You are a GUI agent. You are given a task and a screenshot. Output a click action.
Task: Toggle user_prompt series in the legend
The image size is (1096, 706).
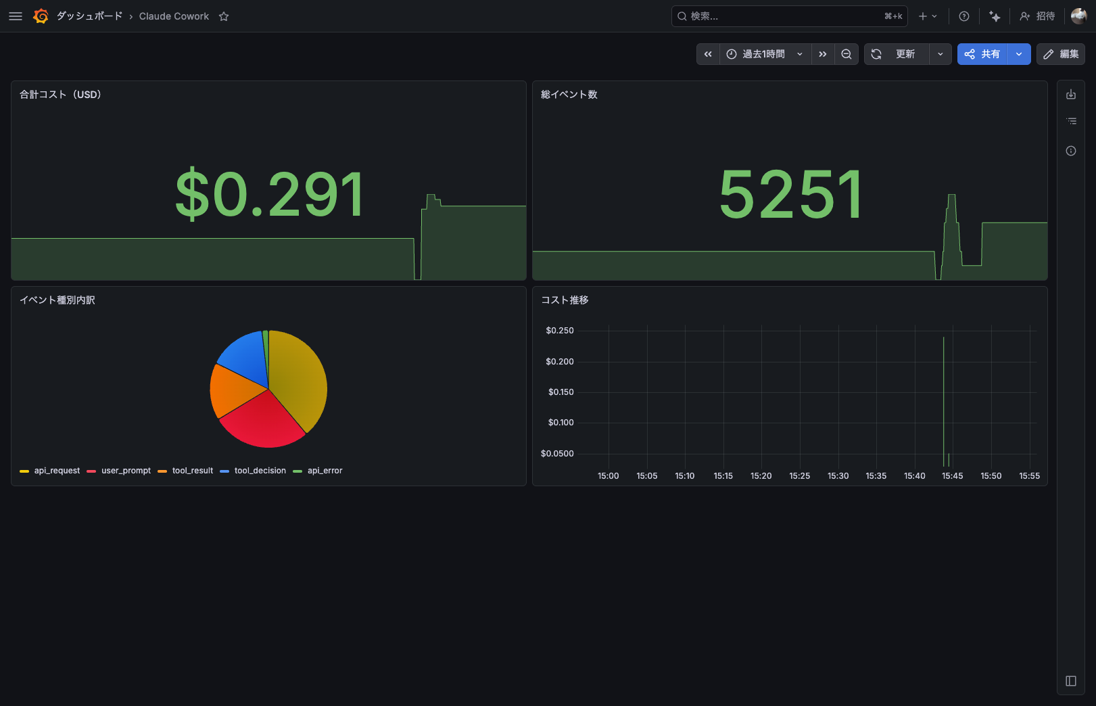126,471
